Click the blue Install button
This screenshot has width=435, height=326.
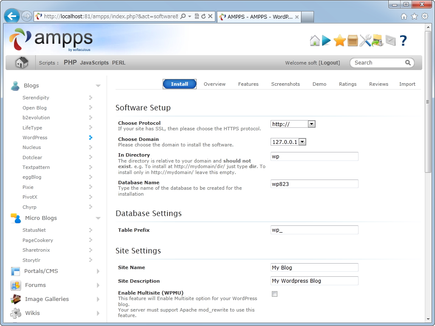tap(180, 84)
